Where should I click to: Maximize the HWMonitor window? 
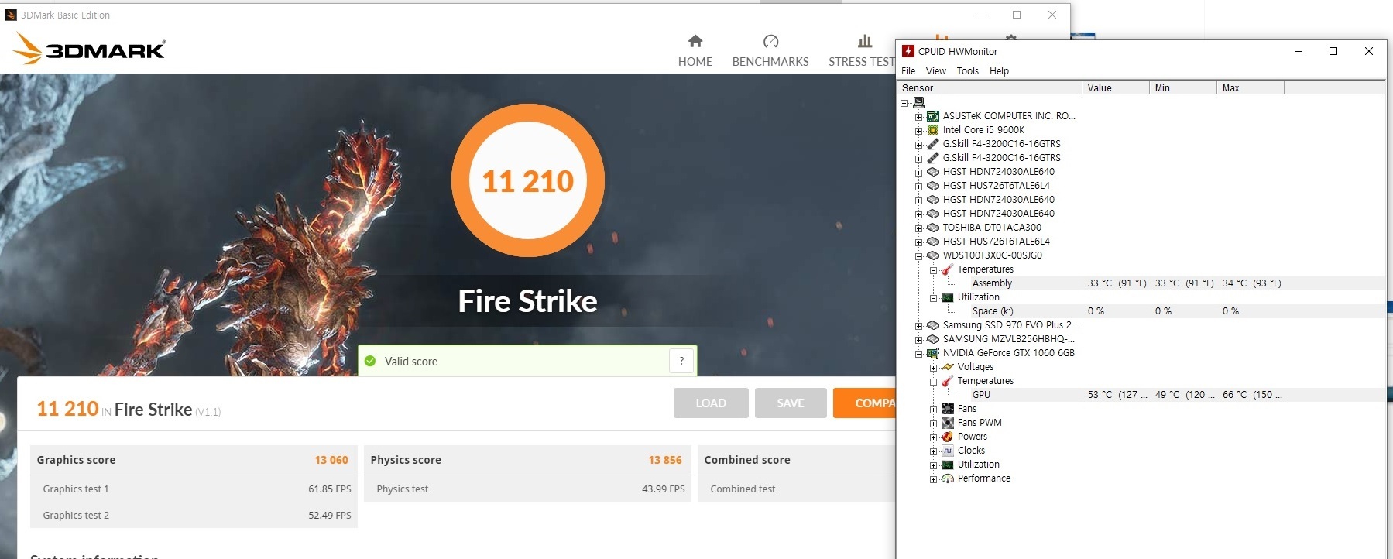pos(1333,51)
